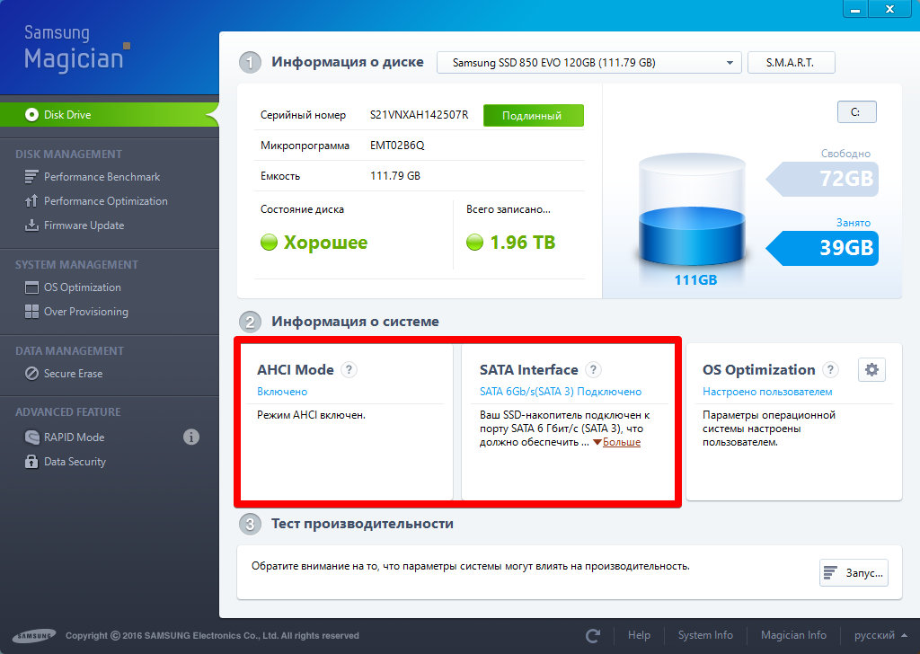Click the help icon beside AHCI Mode

coord(349,369)
